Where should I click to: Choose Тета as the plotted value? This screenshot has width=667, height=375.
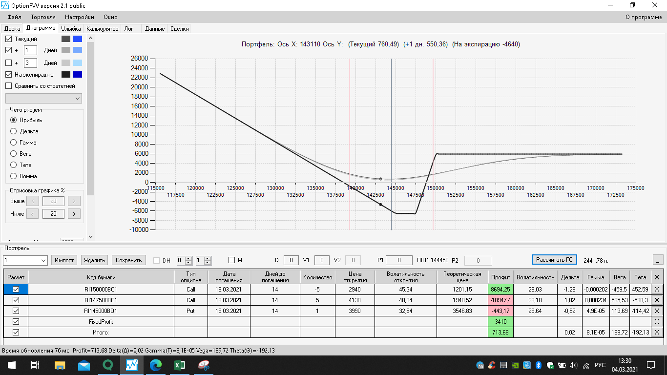point(13,165)
